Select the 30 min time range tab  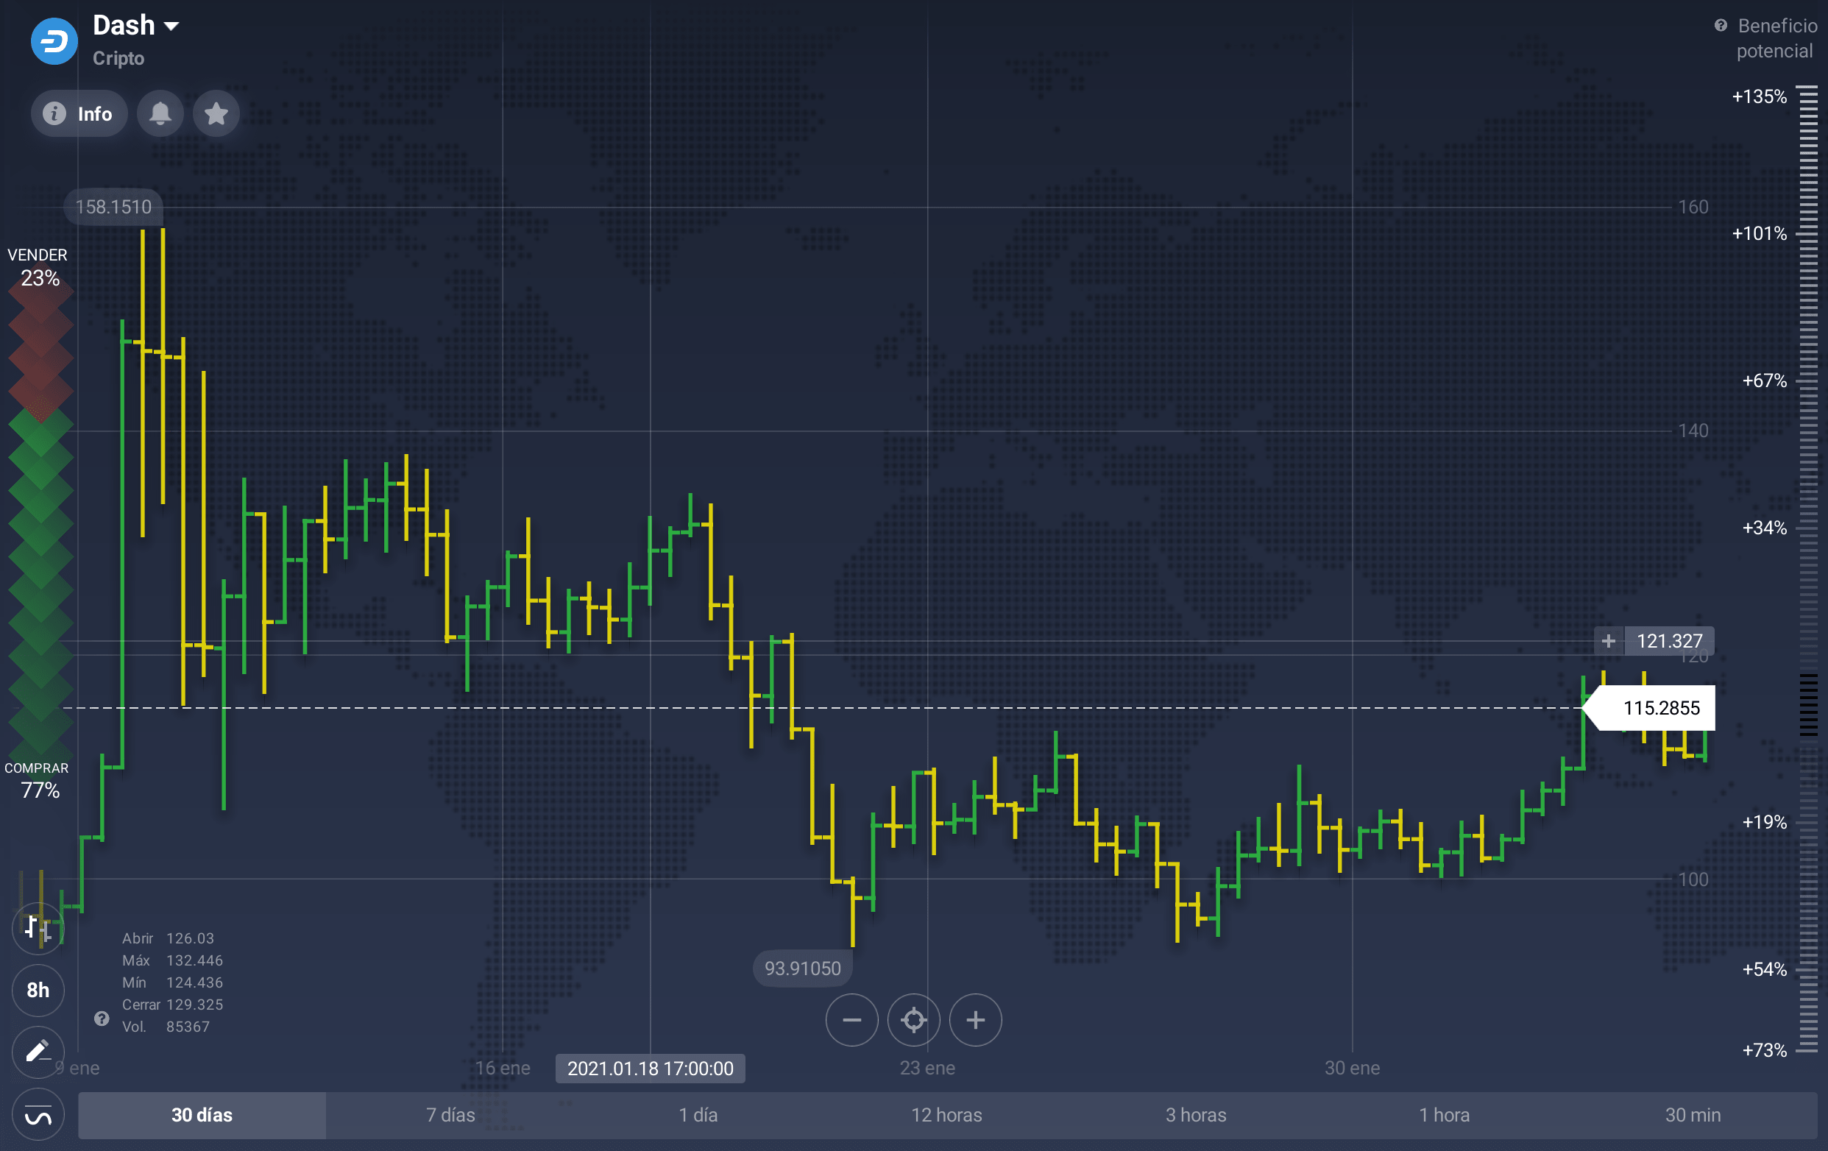[1693, 1116]
